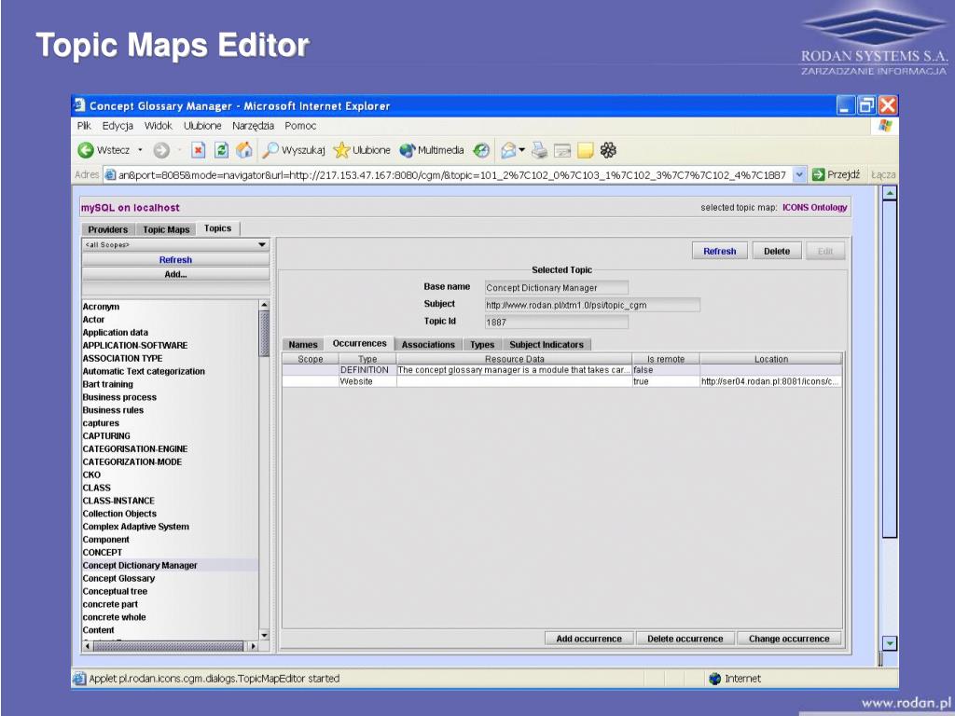The height and width of the screenshot is (716, 955).
Task: Click Refresh in the topics list panel
Action: pos(176,260)
